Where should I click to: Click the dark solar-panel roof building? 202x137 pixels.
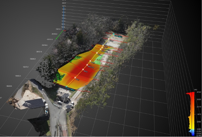[x=34, y=103]
